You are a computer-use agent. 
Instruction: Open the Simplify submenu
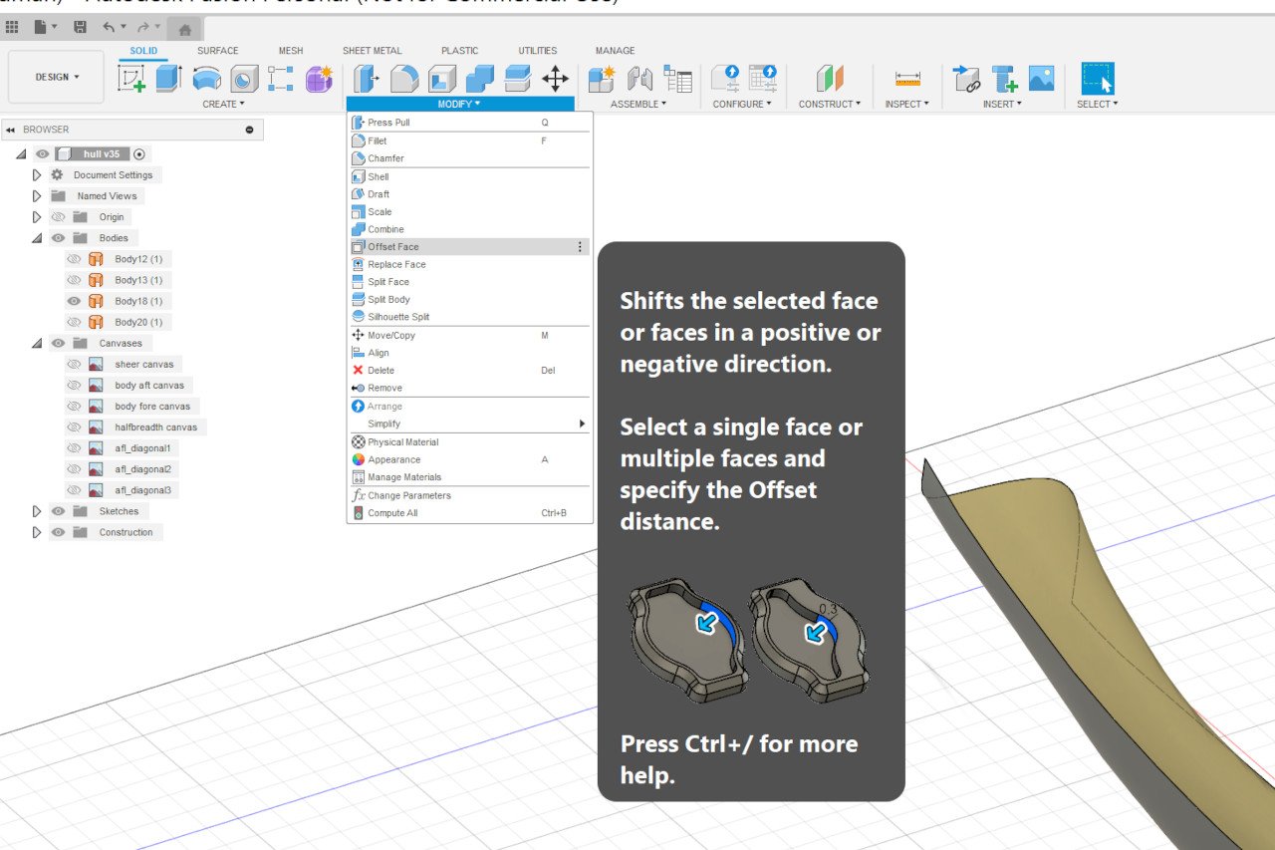468,424
